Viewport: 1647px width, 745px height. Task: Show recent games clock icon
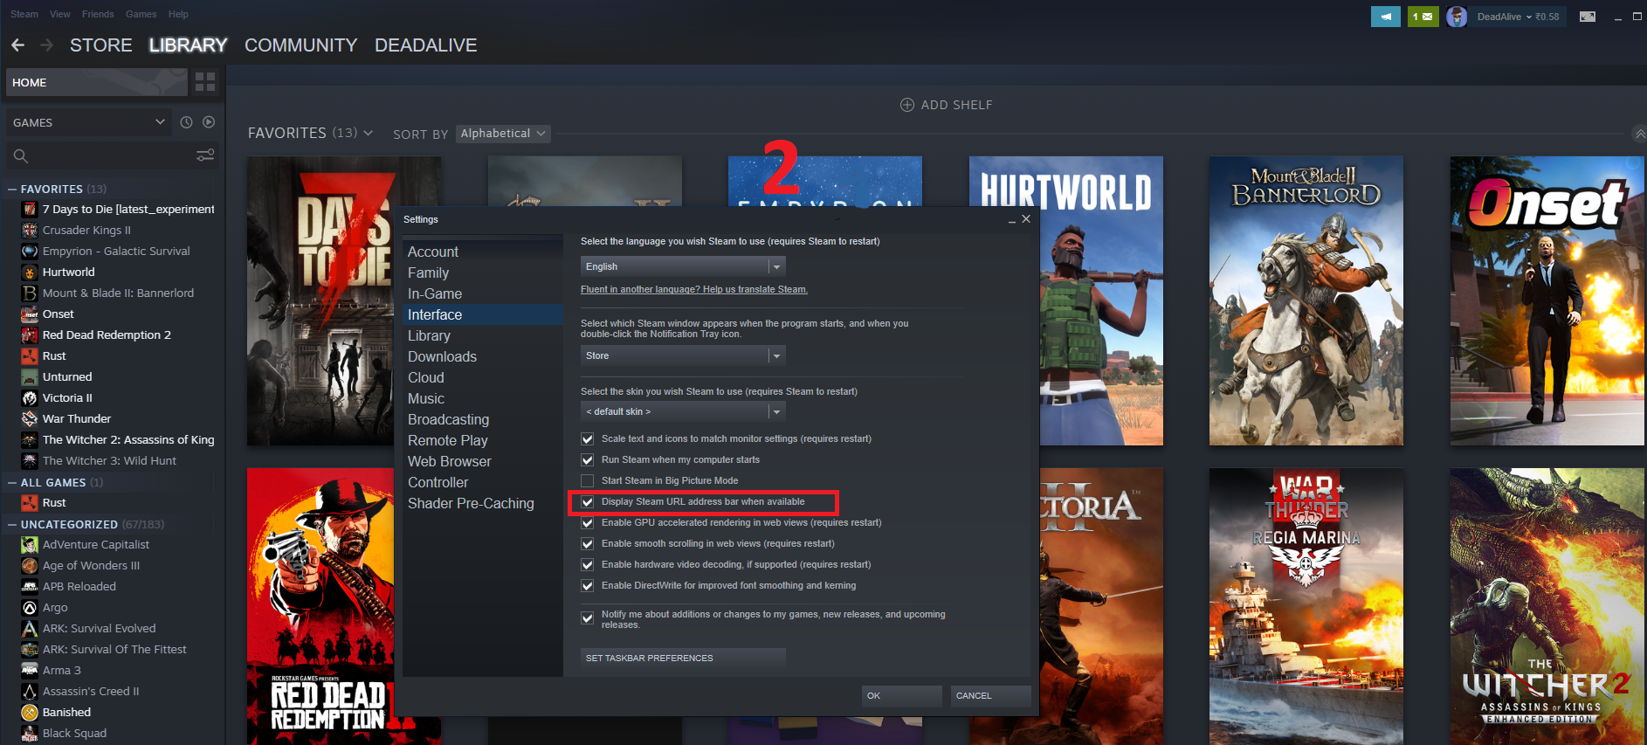tap(186, 122)
